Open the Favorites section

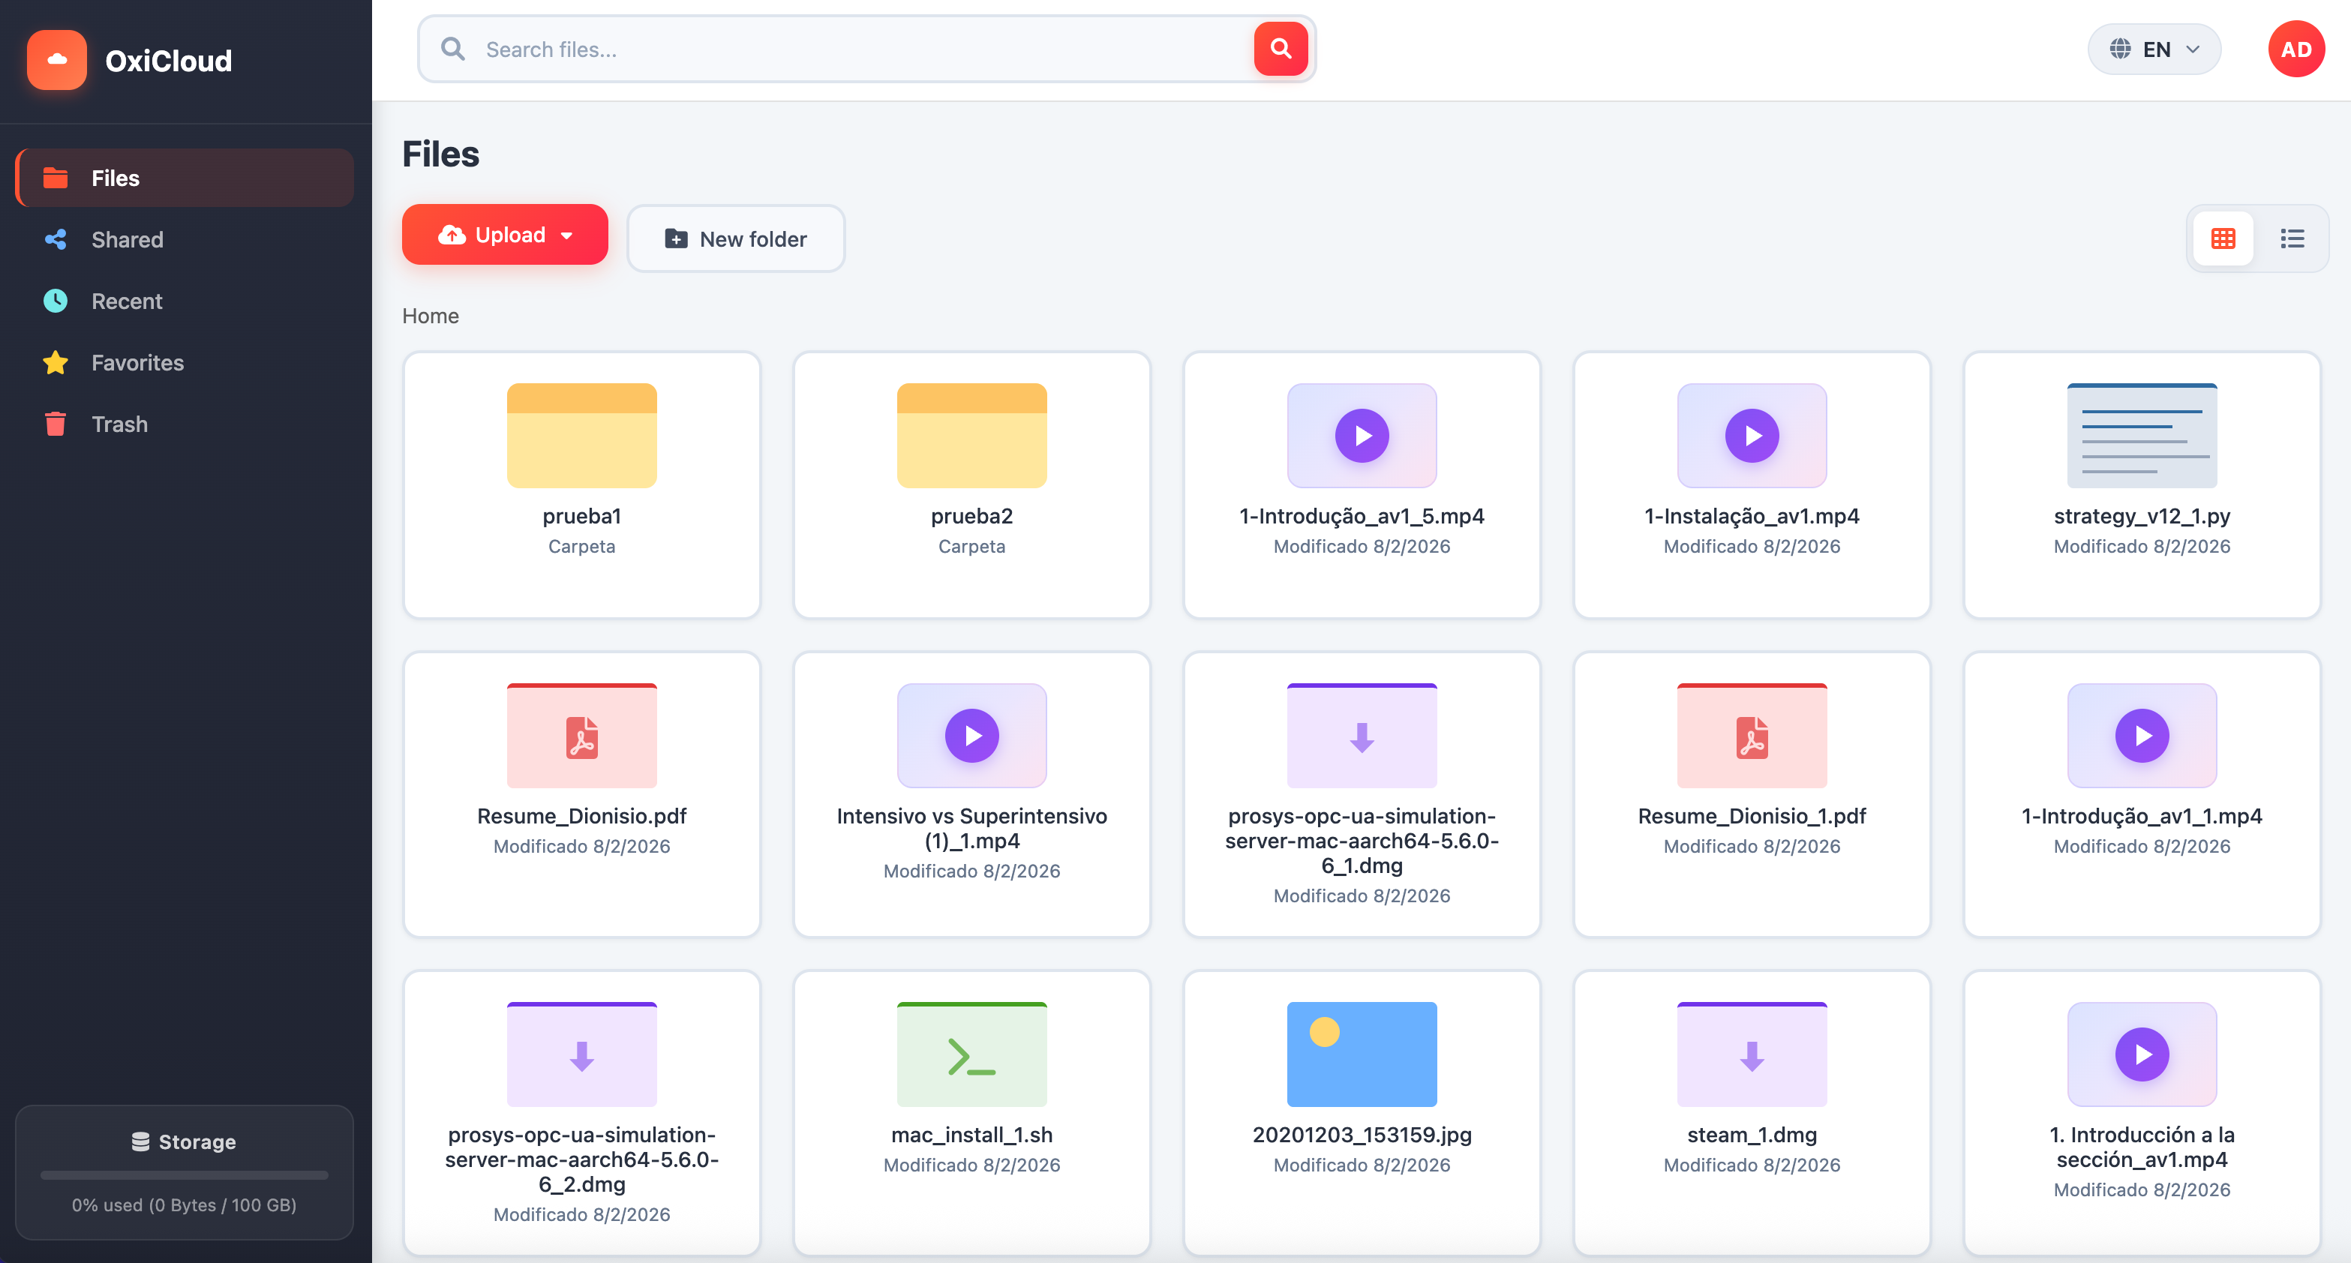click(x=137, y=362)
